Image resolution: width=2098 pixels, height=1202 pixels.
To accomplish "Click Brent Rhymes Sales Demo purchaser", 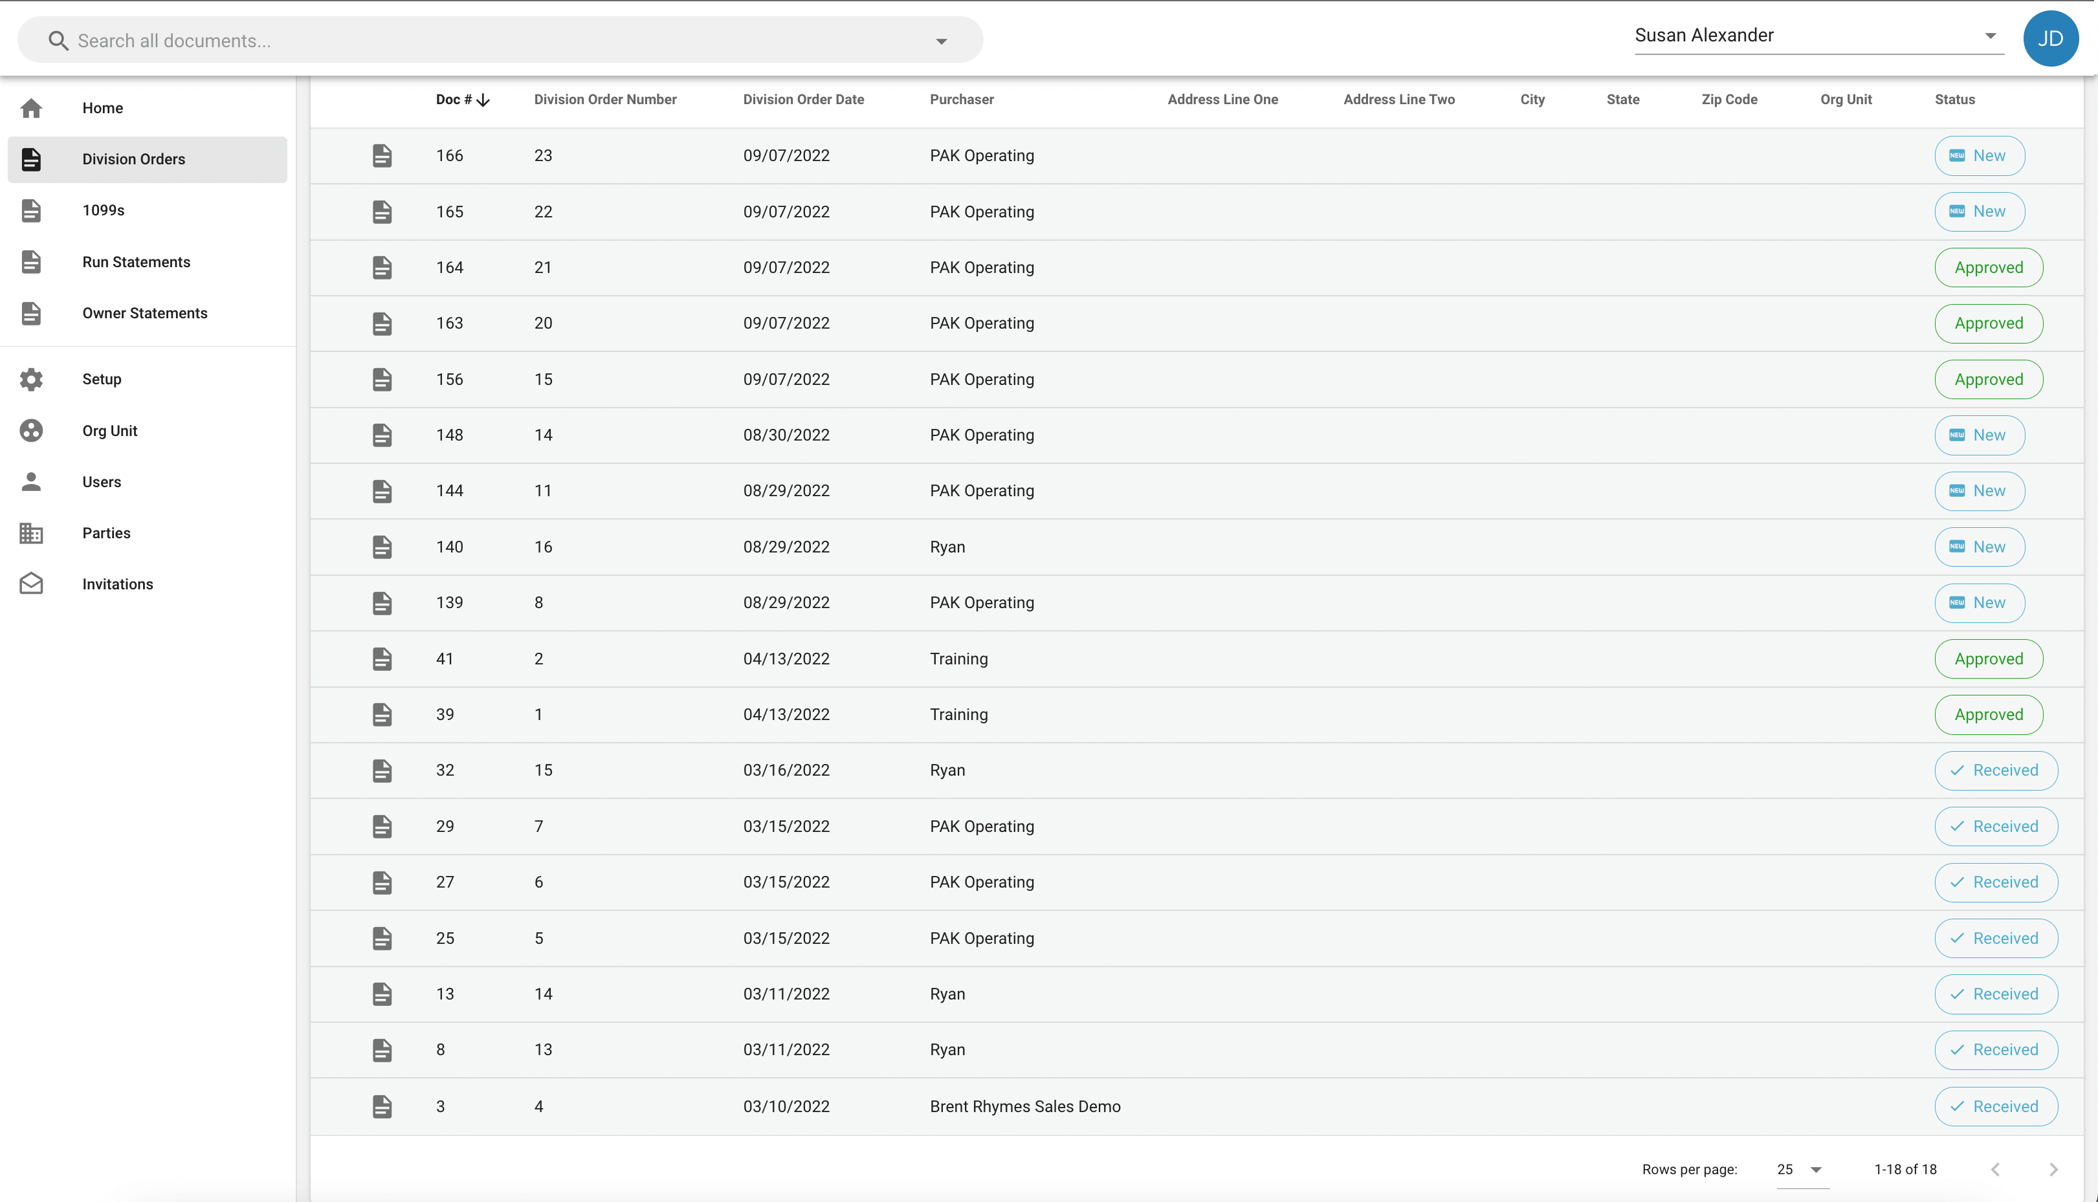I will click(1024, 1106).
